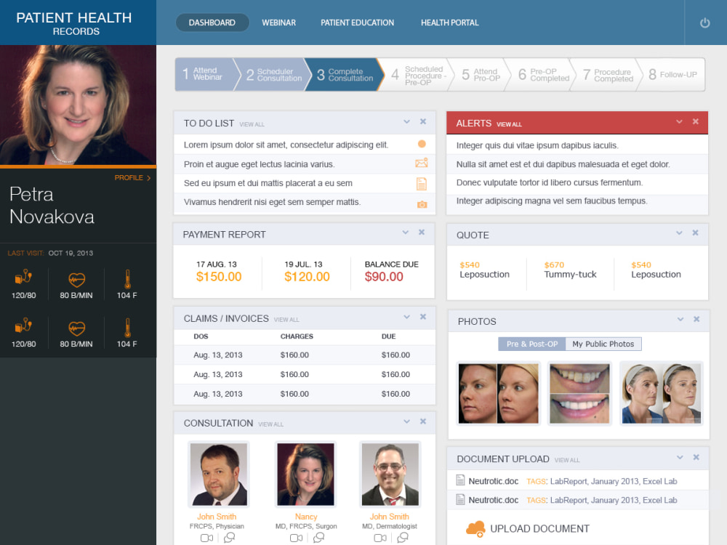Collapse the Claims / Invoices panel

click(x=406, y=318)
